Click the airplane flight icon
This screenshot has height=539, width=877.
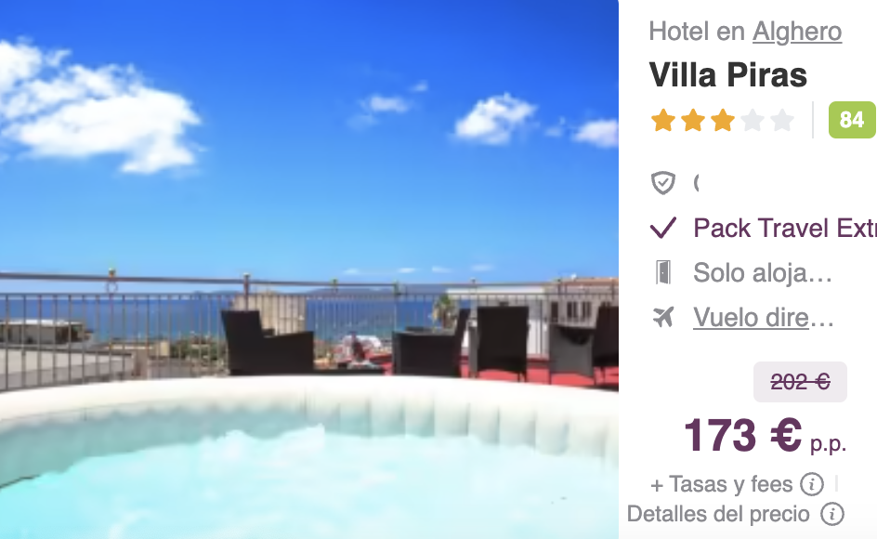click(663, 317)
